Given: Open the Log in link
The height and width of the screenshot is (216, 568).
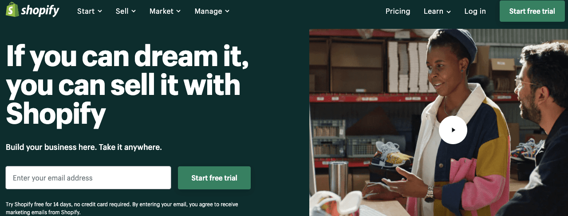Looking at the screenshot, I should pyautogui.click(x=475, y=11).
